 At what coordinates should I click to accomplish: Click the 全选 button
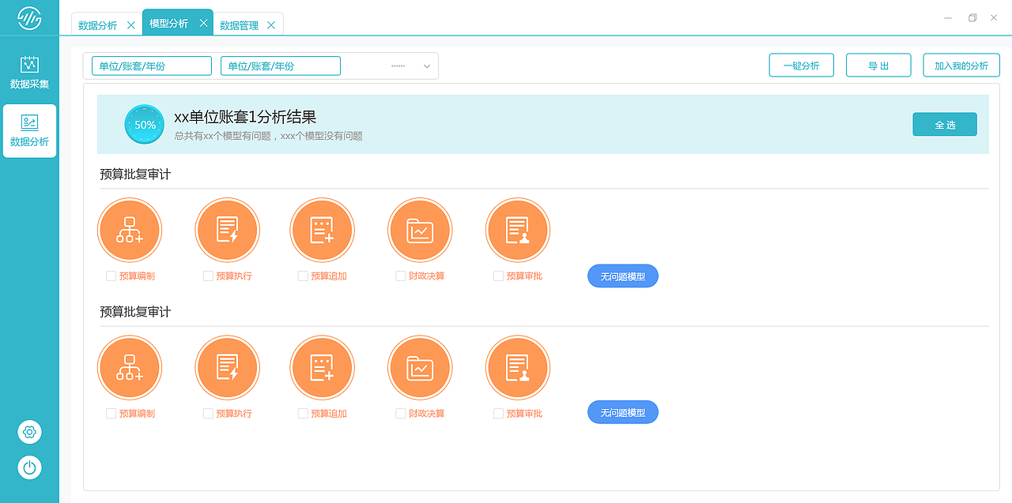pos(945,125)
